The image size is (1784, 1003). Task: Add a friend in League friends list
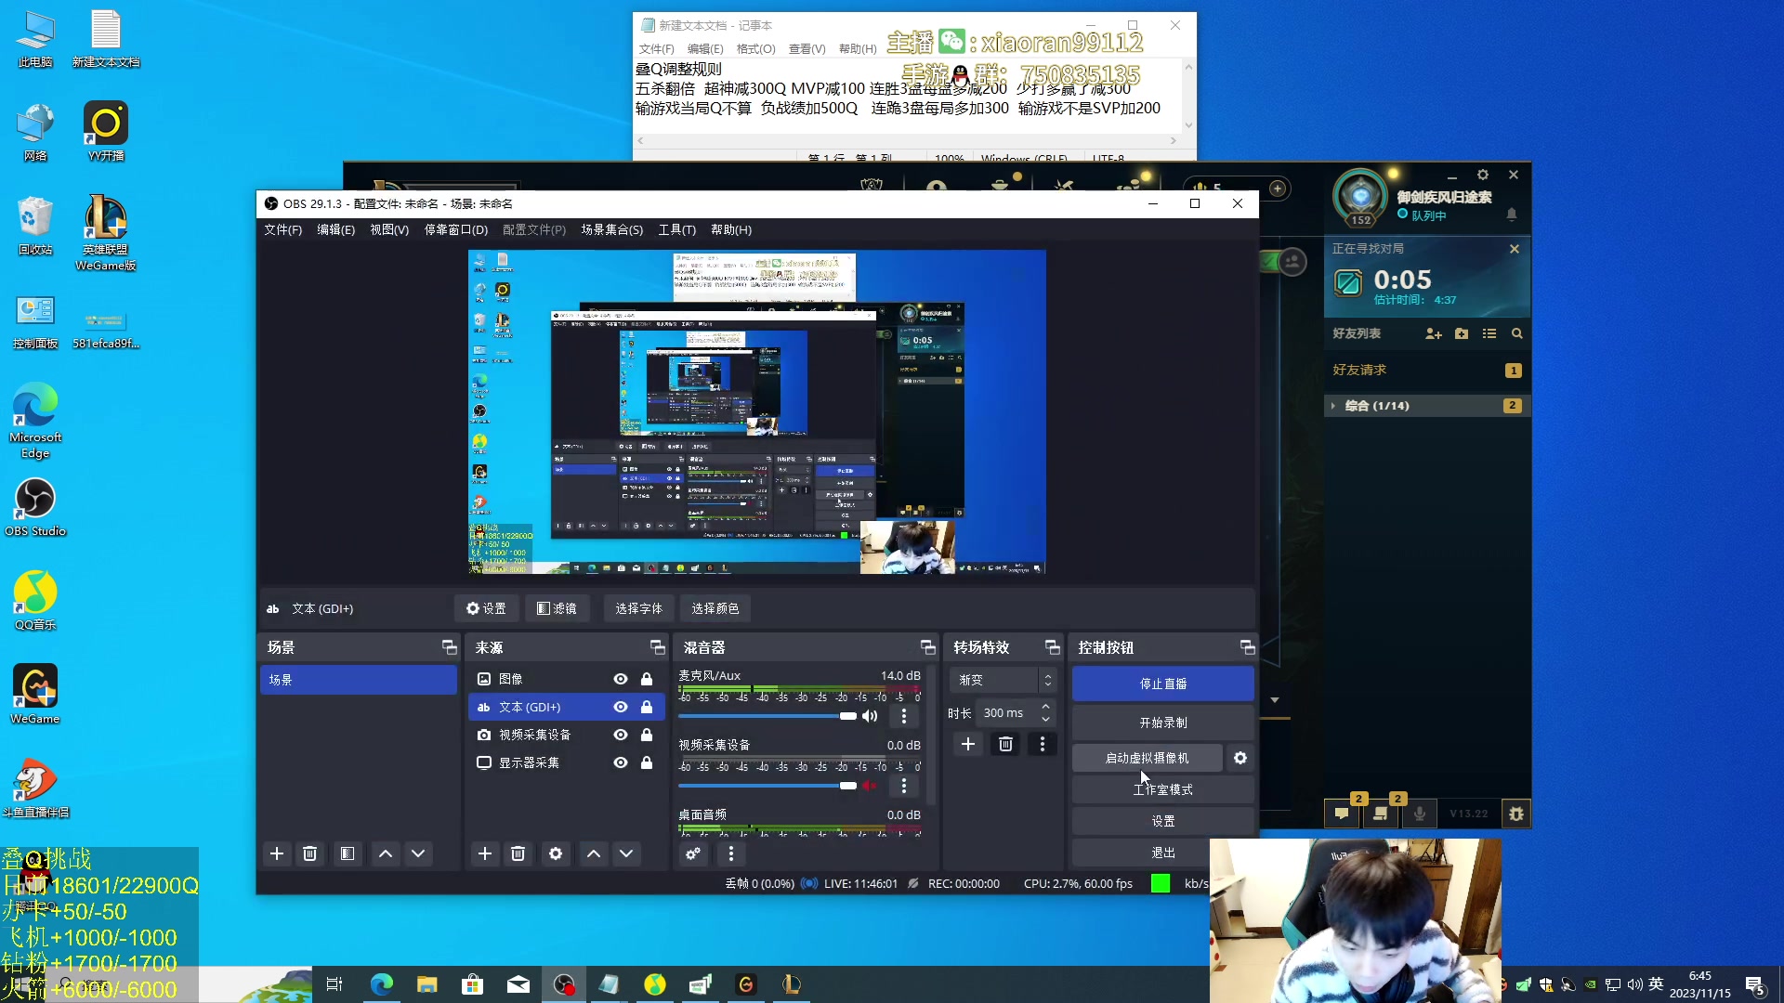[1434, 333]
